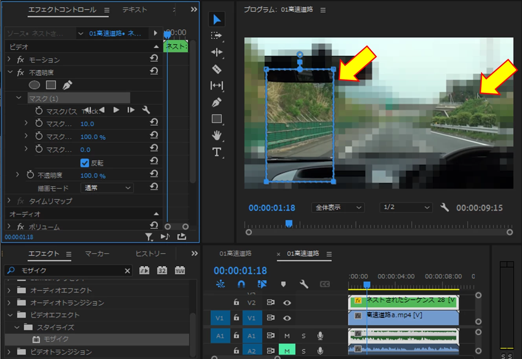Open mask tracking method wrench
Screen dimensions: 522x359
(146, 110)
